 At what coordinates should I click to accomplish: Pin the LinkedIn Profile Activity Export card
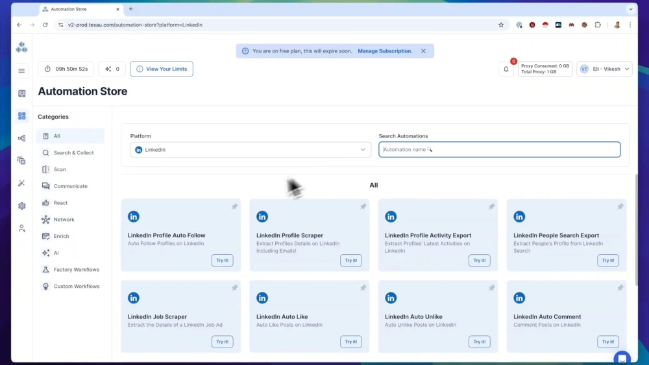pyautogui.click(x=492, y=206)
